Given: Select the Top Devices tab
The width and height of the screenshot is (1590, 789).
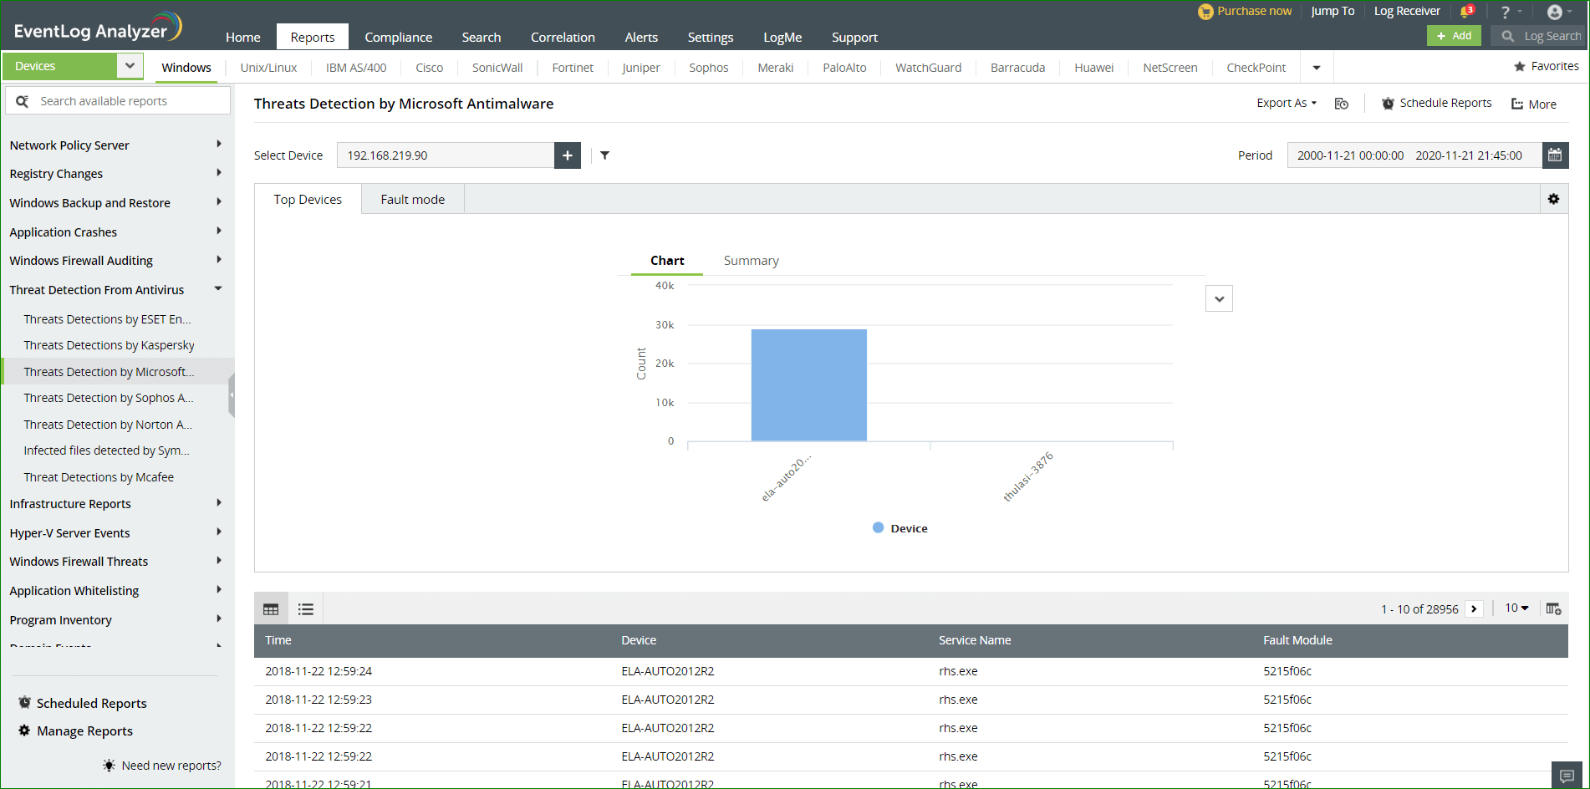Looking at the screenshot, I should point(308,199).
